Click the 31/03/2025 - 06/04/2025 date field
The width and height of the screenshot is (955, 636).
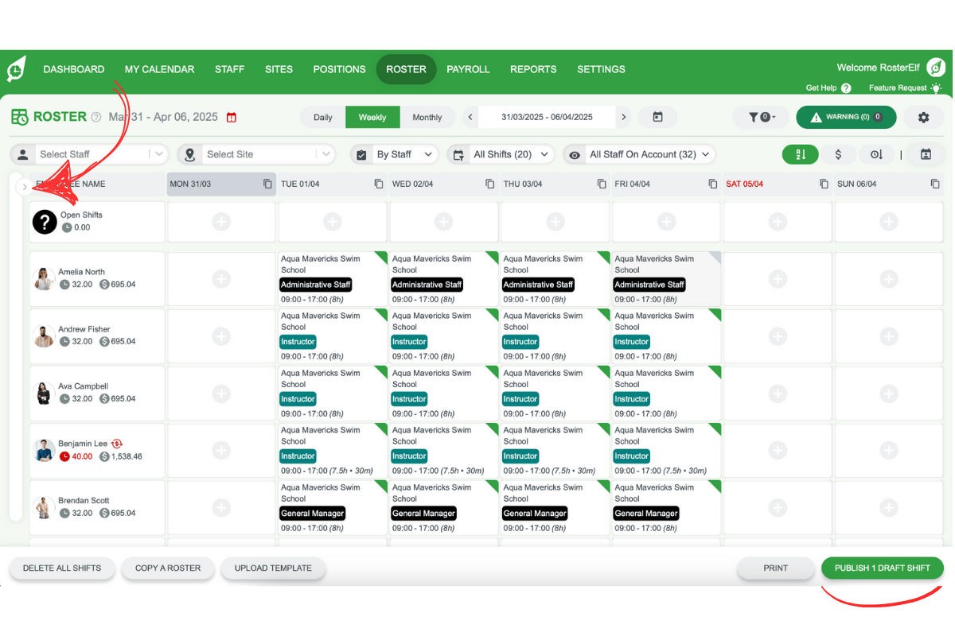click(547, 116)
